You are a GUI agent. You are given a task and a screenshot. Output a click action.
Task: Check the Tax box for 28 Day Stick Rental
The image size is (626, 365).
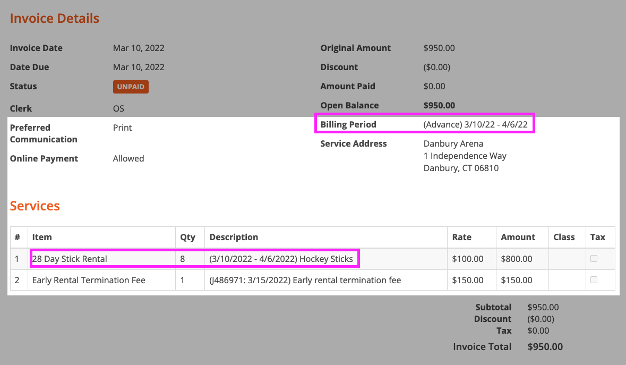pos(594,259)
